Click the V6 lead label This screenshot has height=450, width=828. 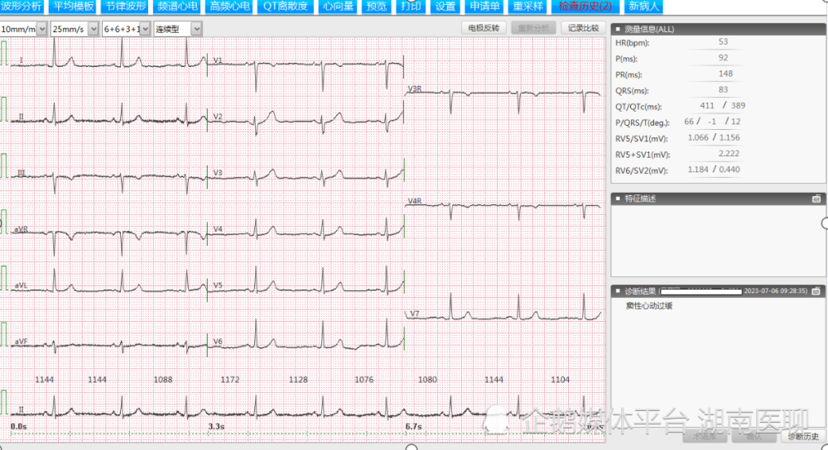(x=218, y=342)
